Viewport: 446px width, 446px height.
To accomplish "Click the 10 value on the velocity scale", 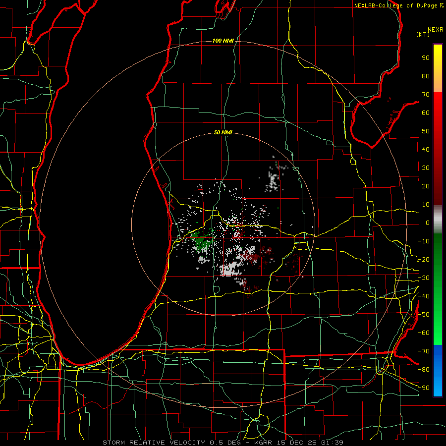I will 426,205.
